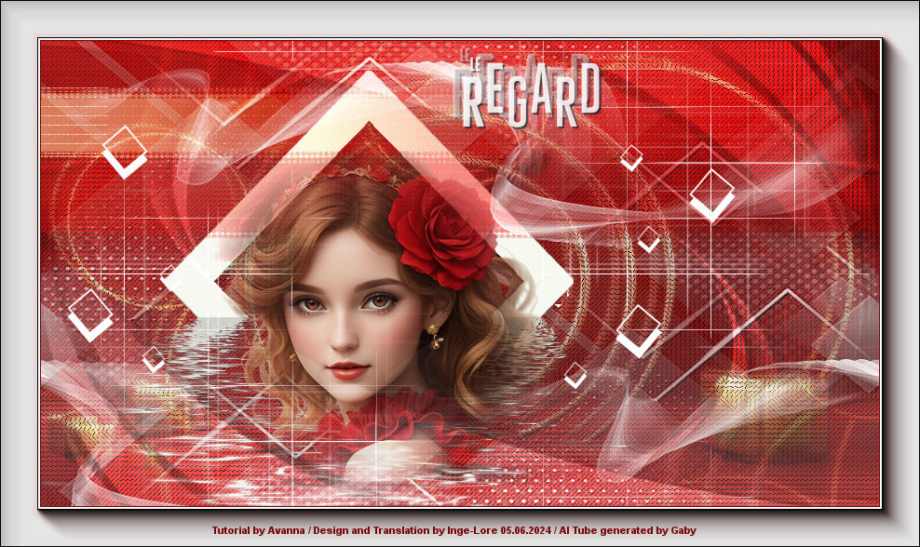Click the red rose in the woman's hair

[442, 233]
